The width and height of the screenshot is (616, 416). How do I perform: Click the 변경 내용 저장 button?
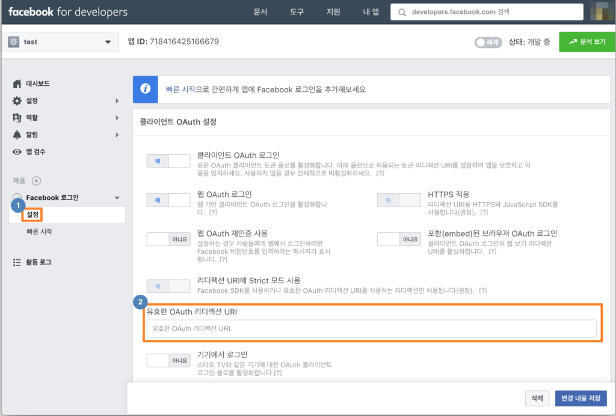[x=581, y=398]
